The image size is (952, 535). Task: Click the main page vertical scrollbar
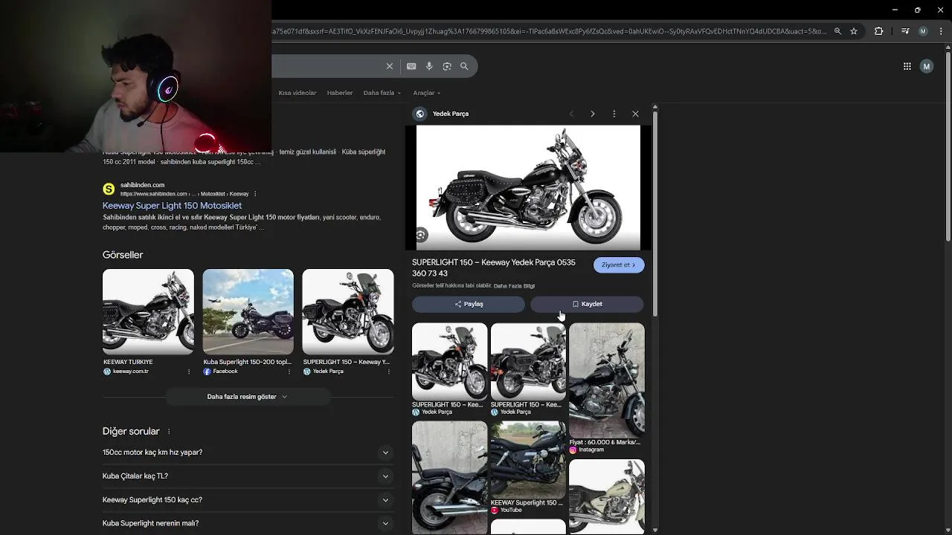tap(948, 145)
